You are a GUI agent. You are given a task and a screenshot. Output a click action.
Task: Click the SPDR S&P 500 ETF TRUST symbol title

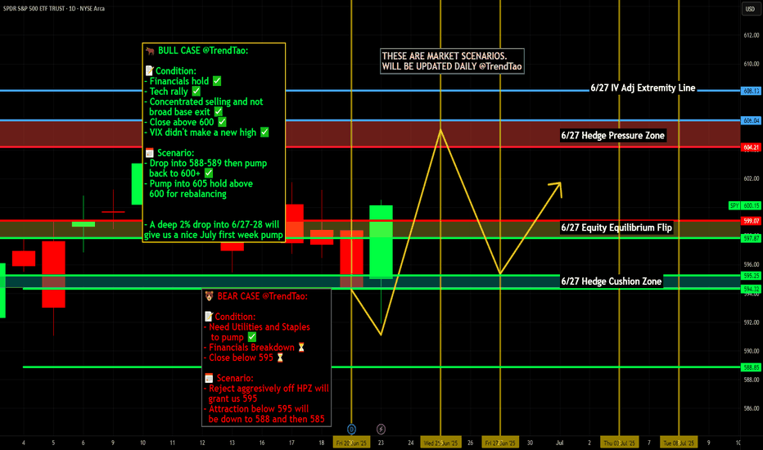[53, 8]
